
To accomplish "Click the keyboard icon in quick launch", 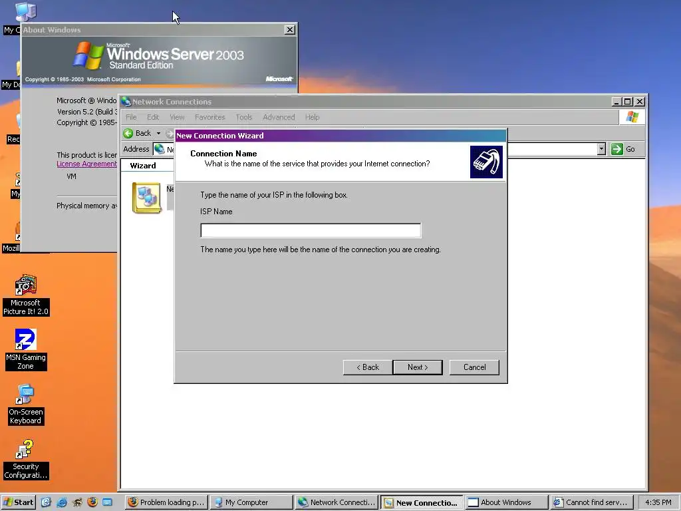I will click(107, 502).
